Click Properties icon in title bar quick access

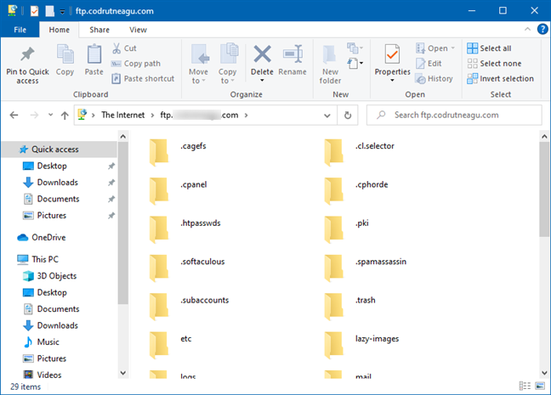34,11
